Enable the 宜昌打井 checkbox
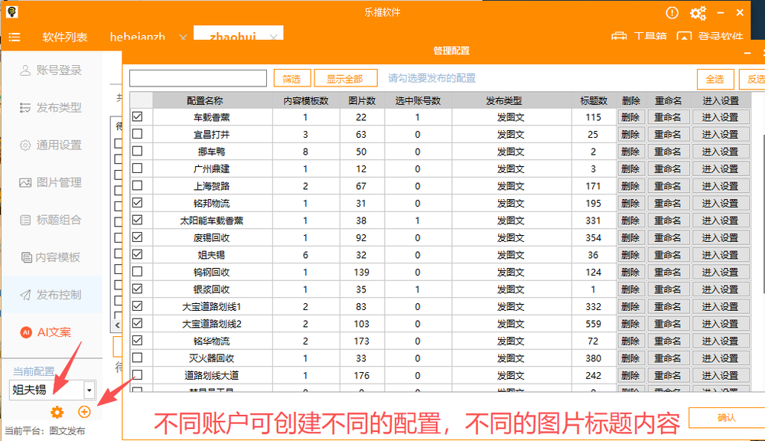This screenshot has height=441, width=765. tap(138, 133)
